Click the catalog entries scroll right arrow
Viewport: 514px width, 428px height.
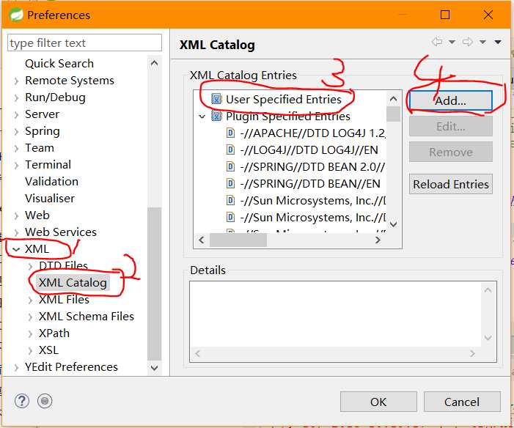point(378,240)
